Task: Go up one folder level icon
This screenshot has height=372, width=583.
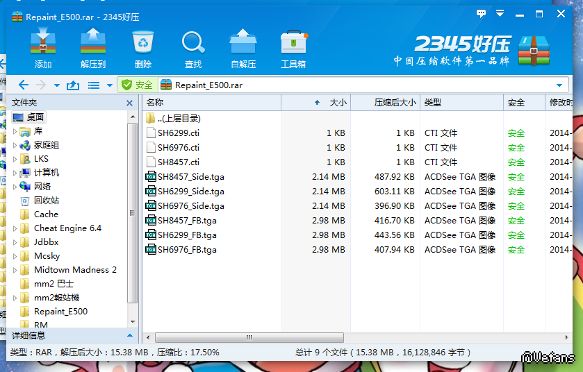Action: coord(73,85)
